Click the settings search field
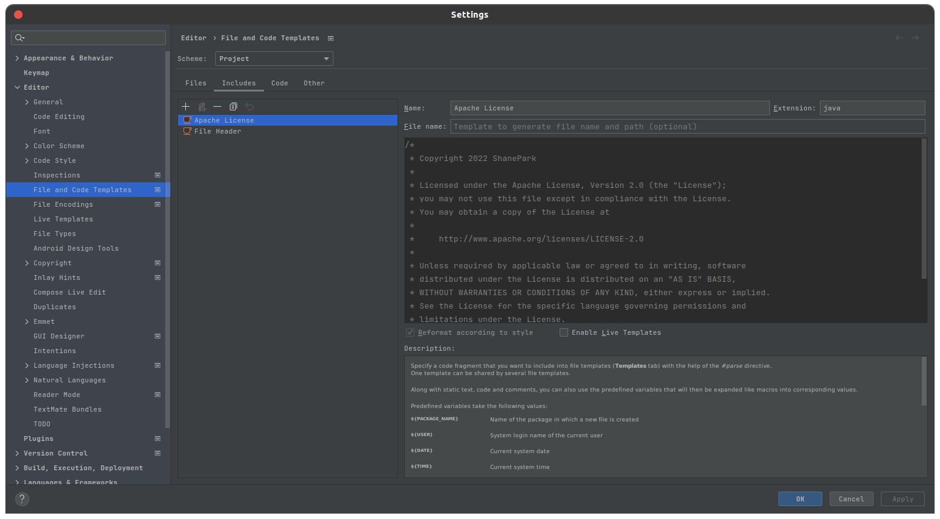Image resolution: width=940 pixels, height=519 pixels. pos(88,38)
